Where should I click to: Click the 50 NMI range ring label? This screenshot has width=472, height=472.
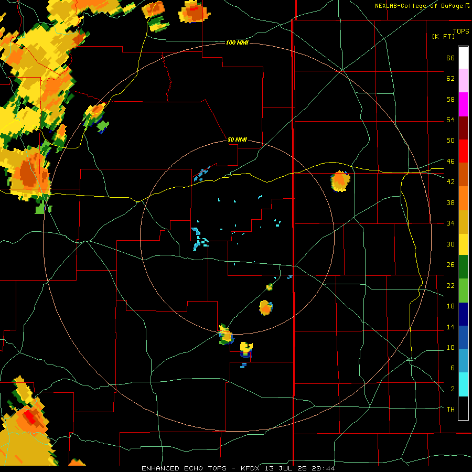pos(237,140)
